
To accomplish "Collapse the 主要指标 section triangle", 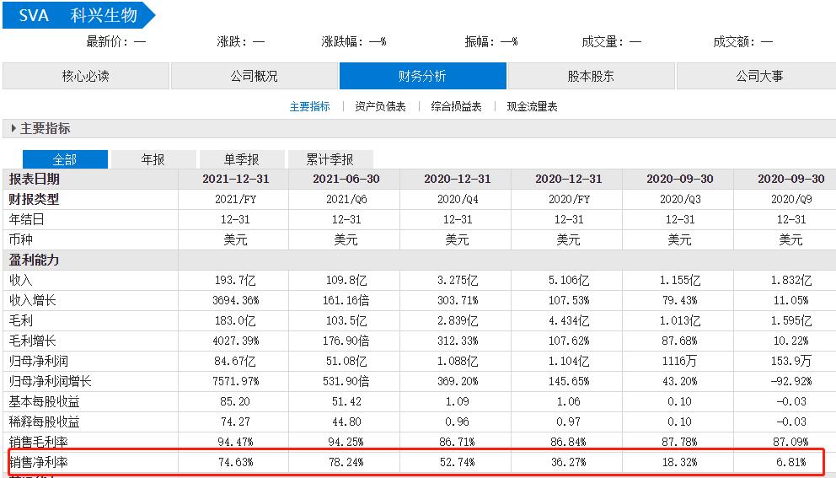I will (x=13, y=129).
